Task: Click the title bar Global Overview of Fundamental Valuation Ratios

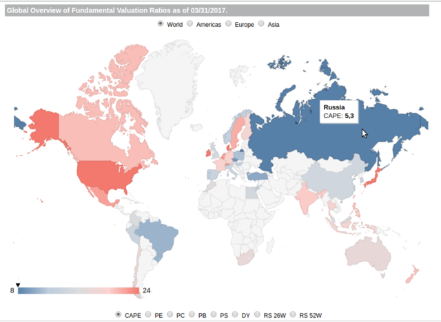Action: [x=217, y=10]
